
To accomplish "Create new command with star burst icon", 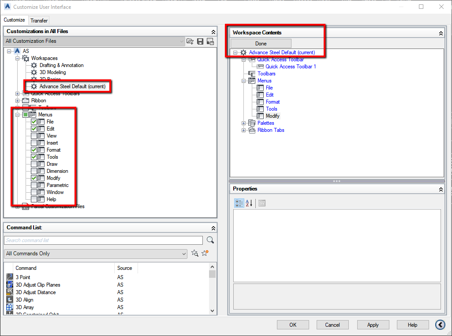I will [204, 253].
